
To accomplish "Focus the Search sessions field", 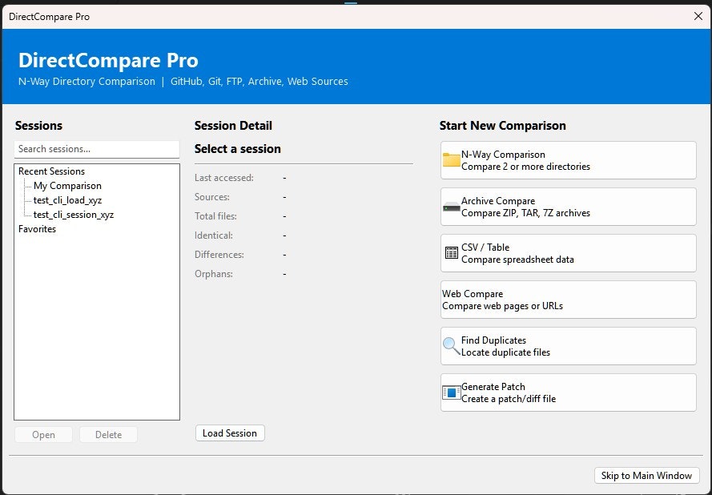I will (97, 149).
